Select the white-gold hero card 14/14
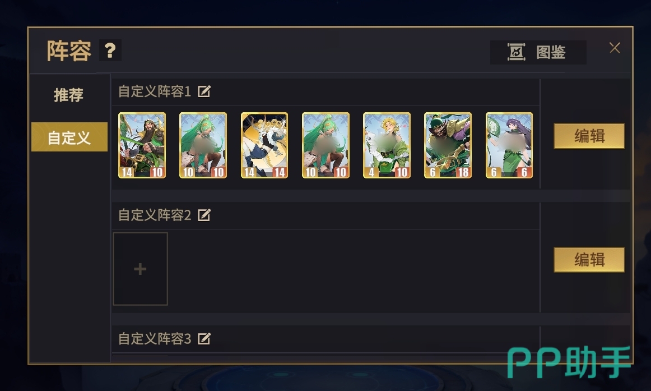 pos(264,145)
